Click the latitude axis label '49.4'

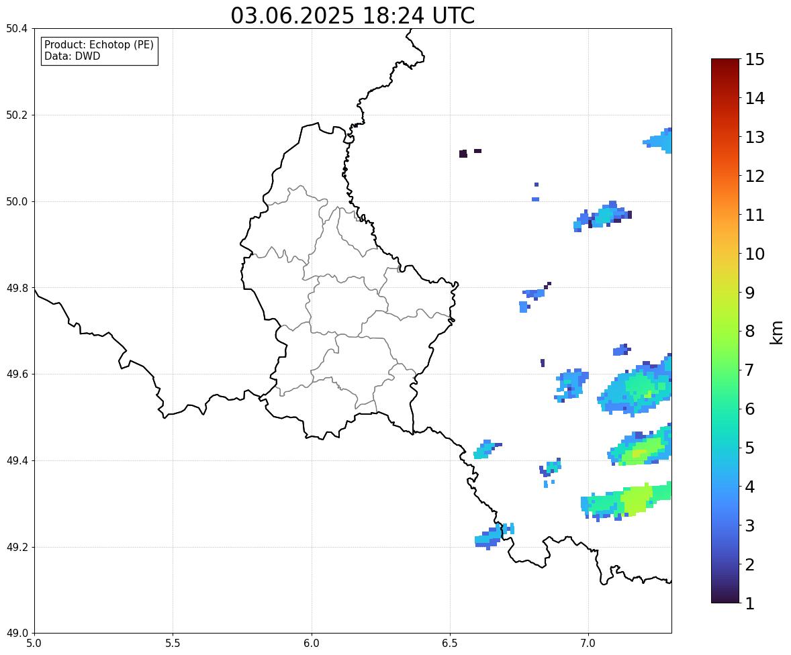click(x=17, y=461)
